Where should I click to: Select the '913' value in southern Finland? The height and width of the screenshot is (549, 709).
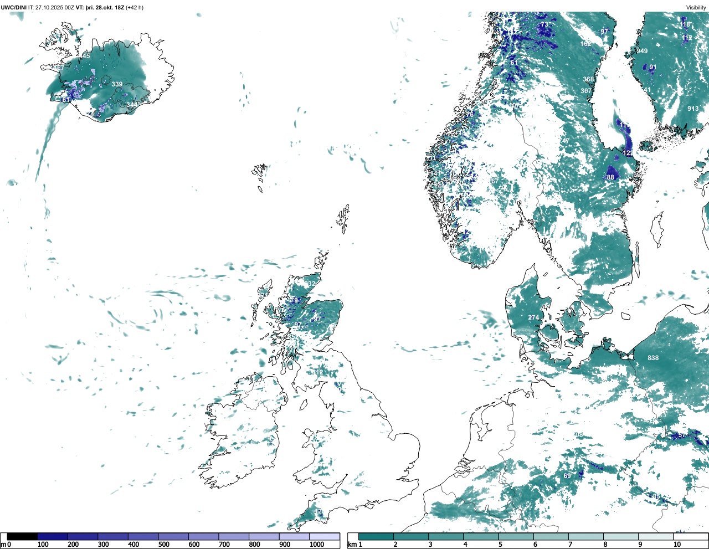pos(693,109)
